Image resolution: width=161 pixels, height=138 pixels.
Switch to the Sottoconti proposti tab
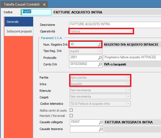pyautogui.click(x=19, y=31)
